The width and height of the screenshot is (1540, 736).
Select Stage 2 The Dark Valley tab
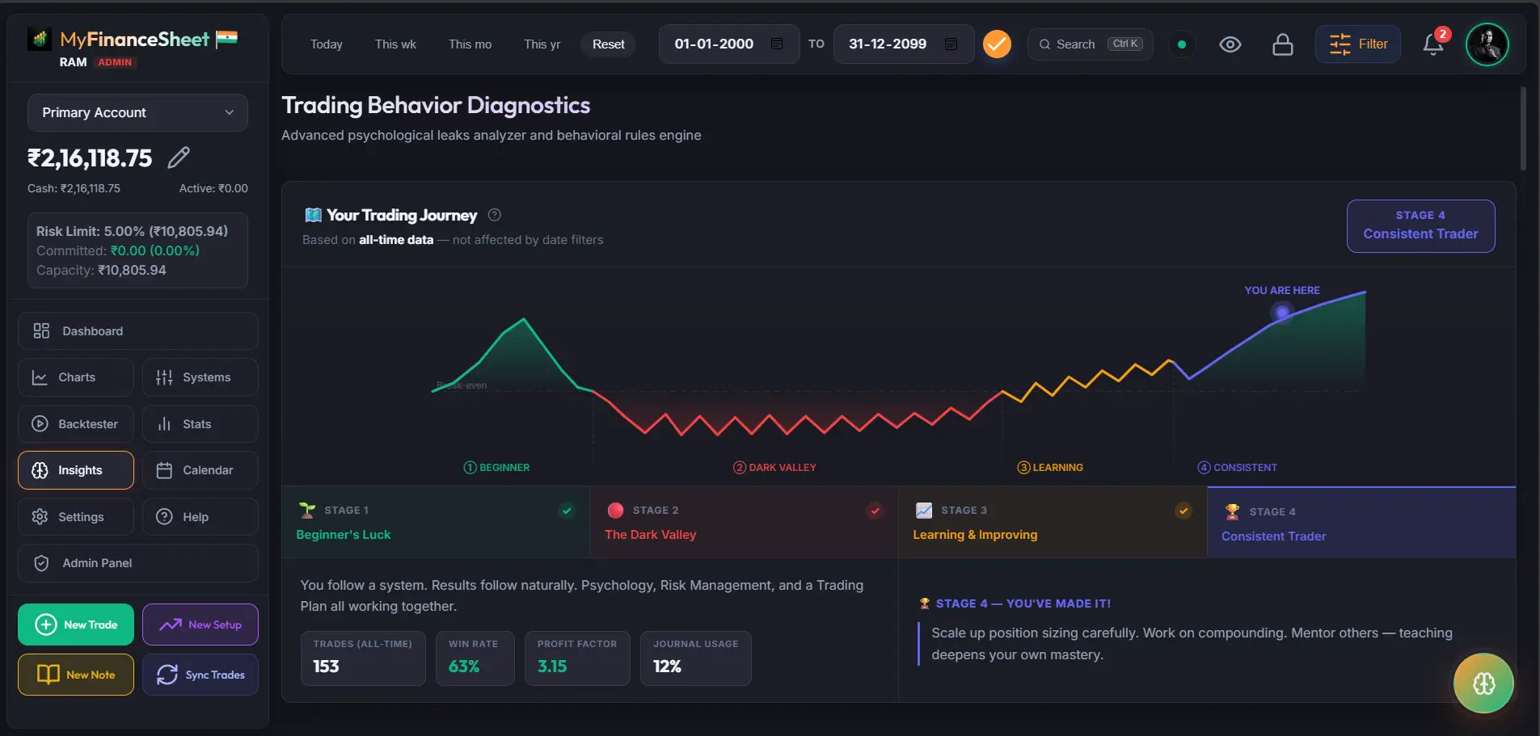point(744,522)
